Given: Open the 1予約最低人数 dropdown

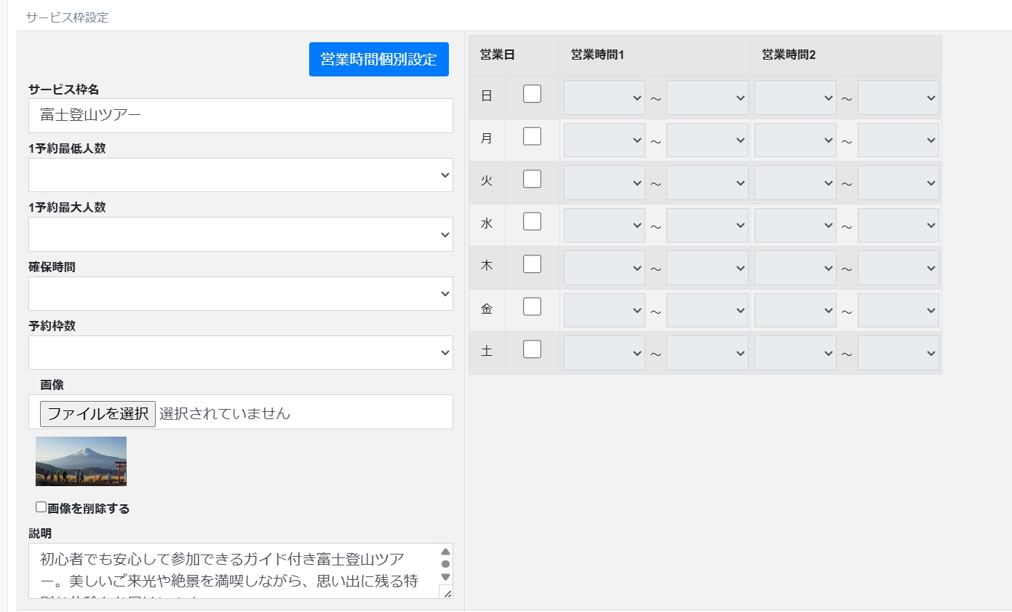Looking at the screenshot, I should (240, 175).
